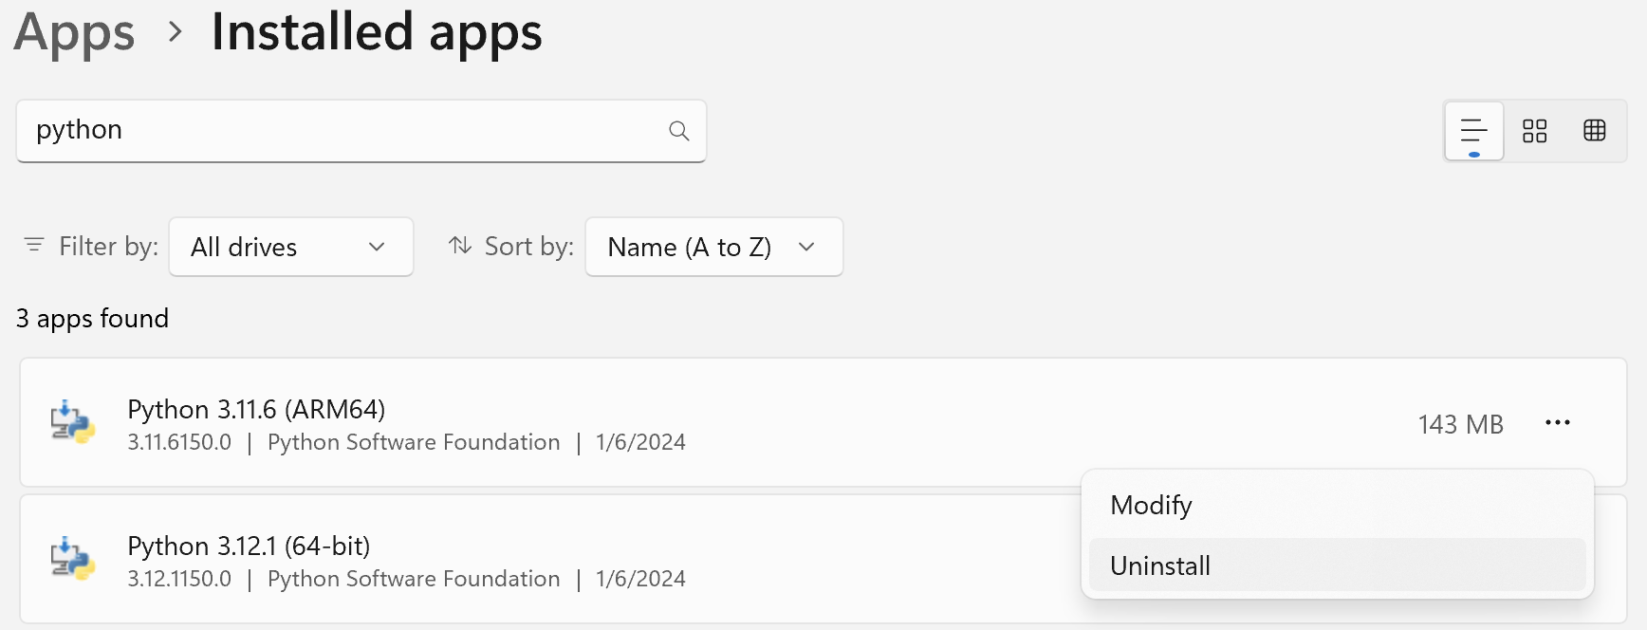The image size is (1647, 630).
Task: Open the Name (A to Z) sort dropdown
Action: click(713, 248)
